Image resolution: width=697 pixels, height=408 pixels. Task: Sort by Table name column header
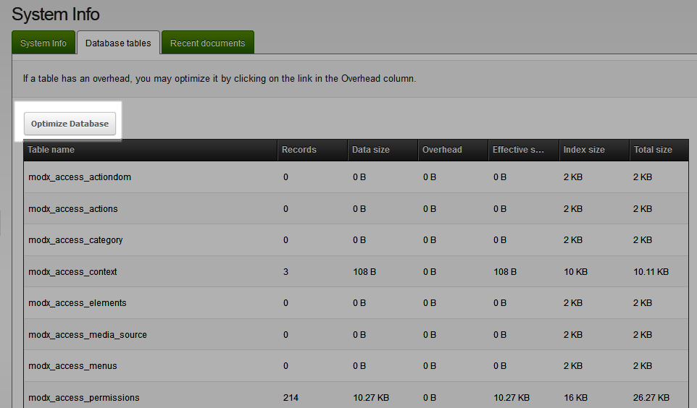(x=51, y=150)
